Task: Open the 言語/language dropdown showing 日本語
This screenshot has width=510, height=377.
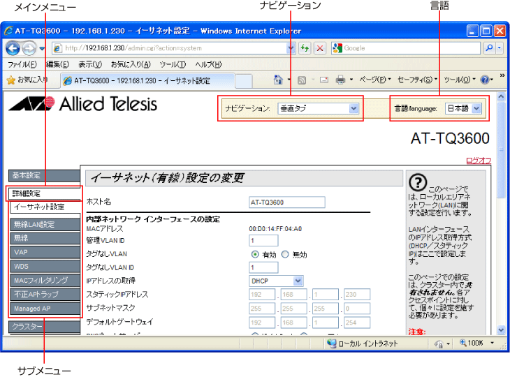Action: [x=463, y=108]
